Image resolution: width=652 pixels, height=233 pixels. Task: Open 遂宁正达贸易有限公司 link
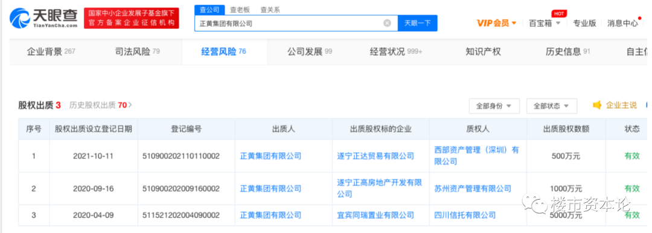(376, 156)
